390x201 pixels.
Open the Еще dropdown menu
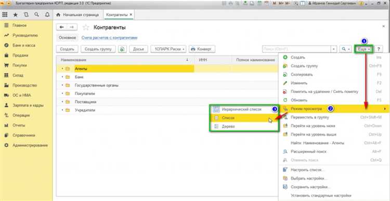pyautogui.click(x=363, y=49)
